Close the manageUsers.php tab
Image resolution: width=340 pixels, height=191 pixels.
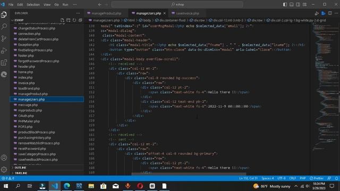(x=164, y=13)
